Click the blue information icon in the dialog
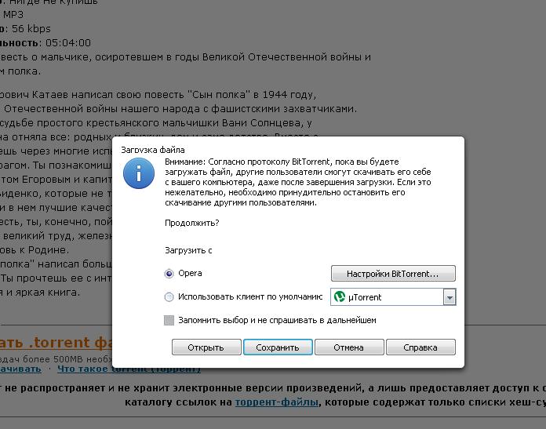 click(139, 173)
